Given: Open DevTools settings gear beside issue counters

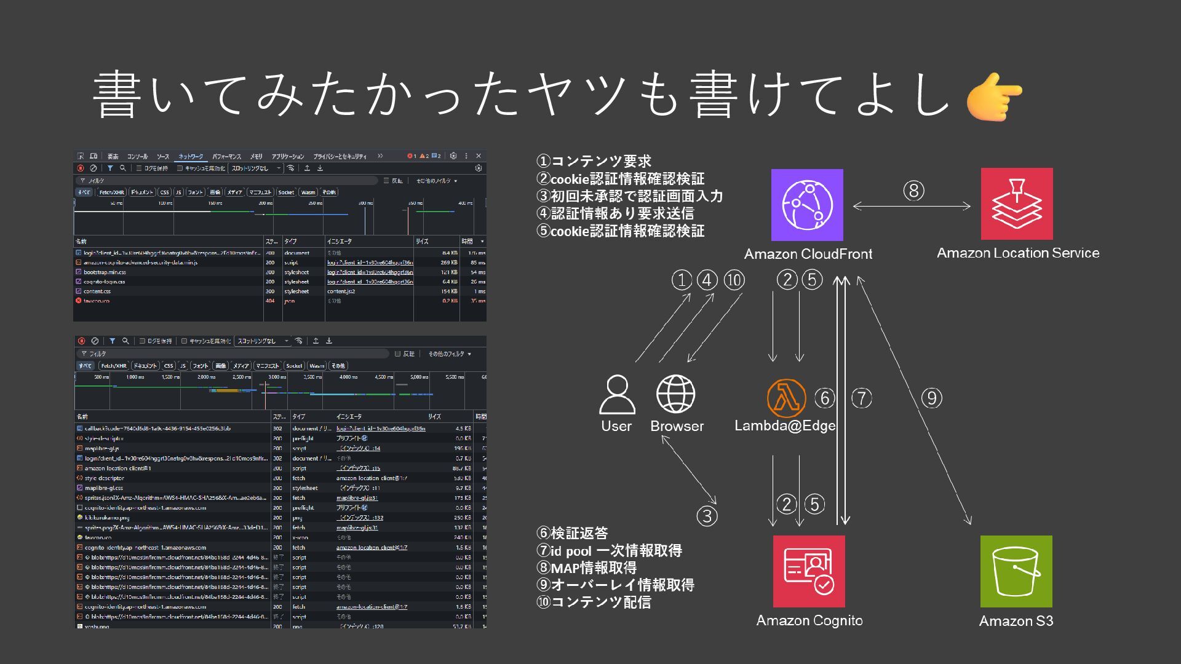Looking at the screenshot, I should [453, 156].
